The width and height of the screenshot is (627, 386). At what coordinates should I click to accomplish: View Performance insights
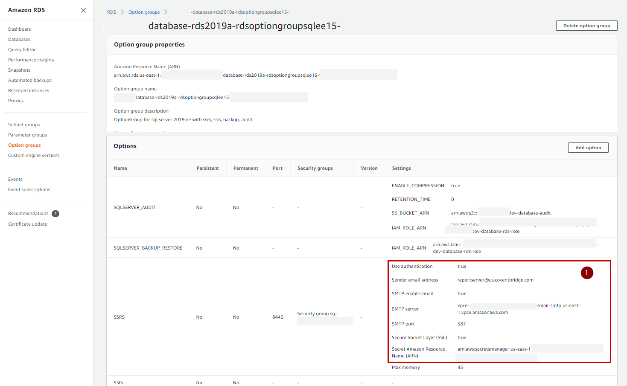click(31, 59)
